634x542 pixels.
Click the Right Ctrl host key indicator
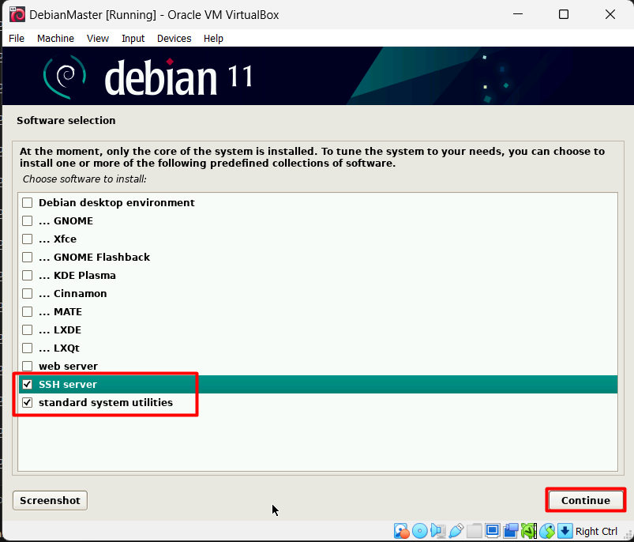point(596,531)
